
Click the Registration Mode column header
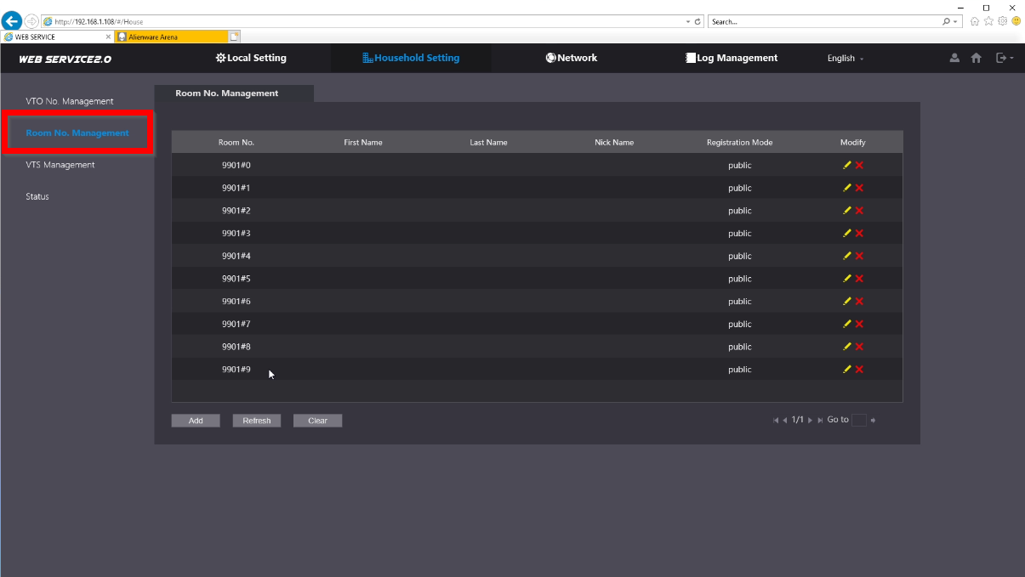(740, 142)
